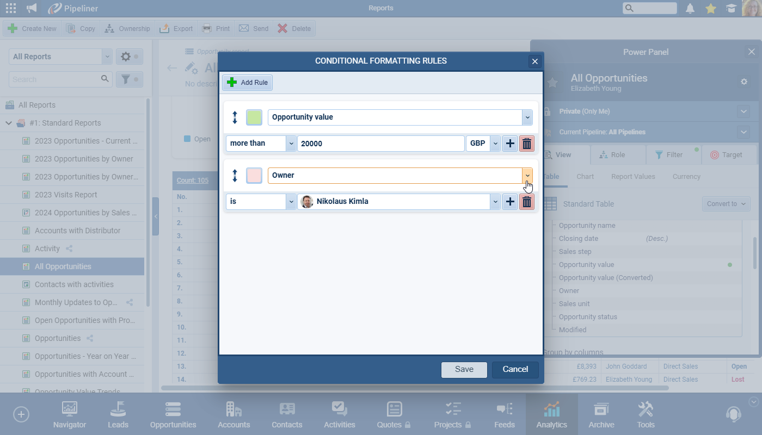Screen dimensions: 762x435
Task: Save the conditional formatting rules
Action: pos(464,369)
